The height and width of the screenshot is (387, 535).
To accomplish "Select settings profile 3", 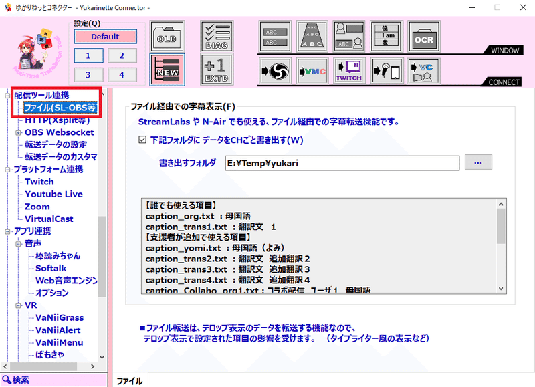I will (x=88, y=75).
